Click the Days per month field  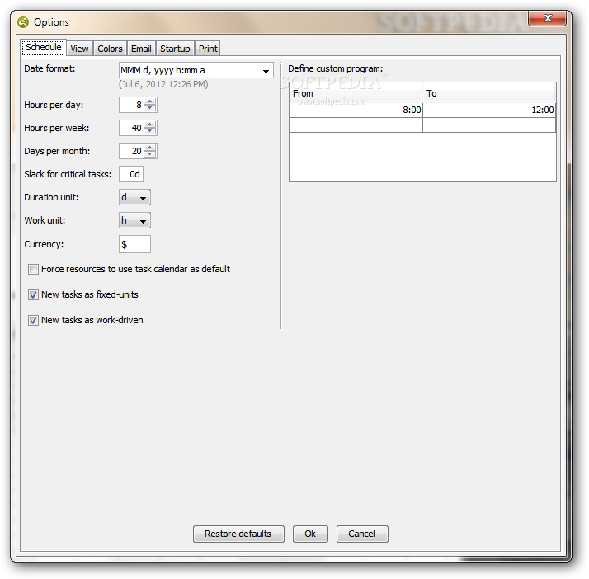(131, 151)
